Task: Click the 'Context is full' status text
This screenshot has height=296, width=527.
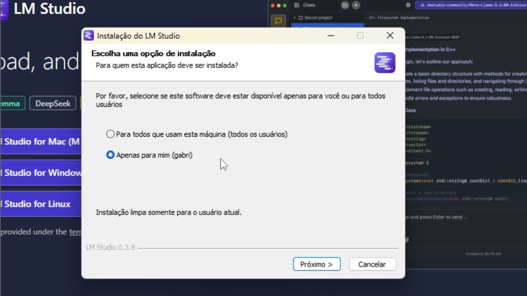Action: 483,254
